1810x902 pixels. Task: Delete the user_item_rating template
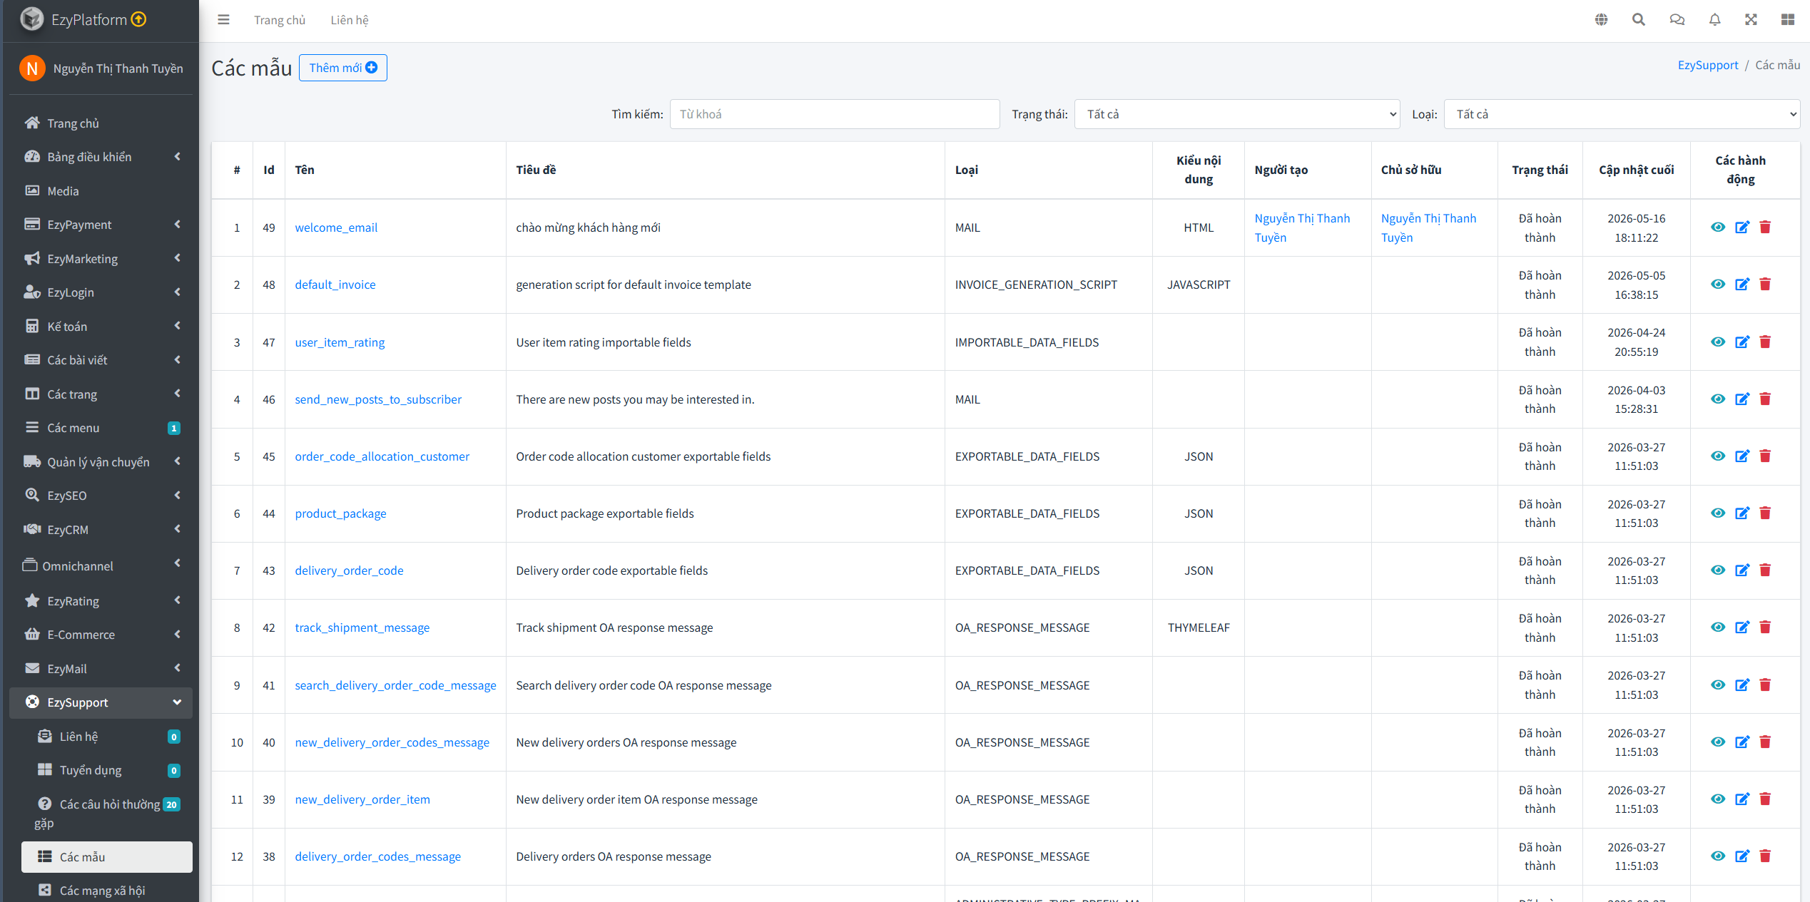coord(1765,342)
